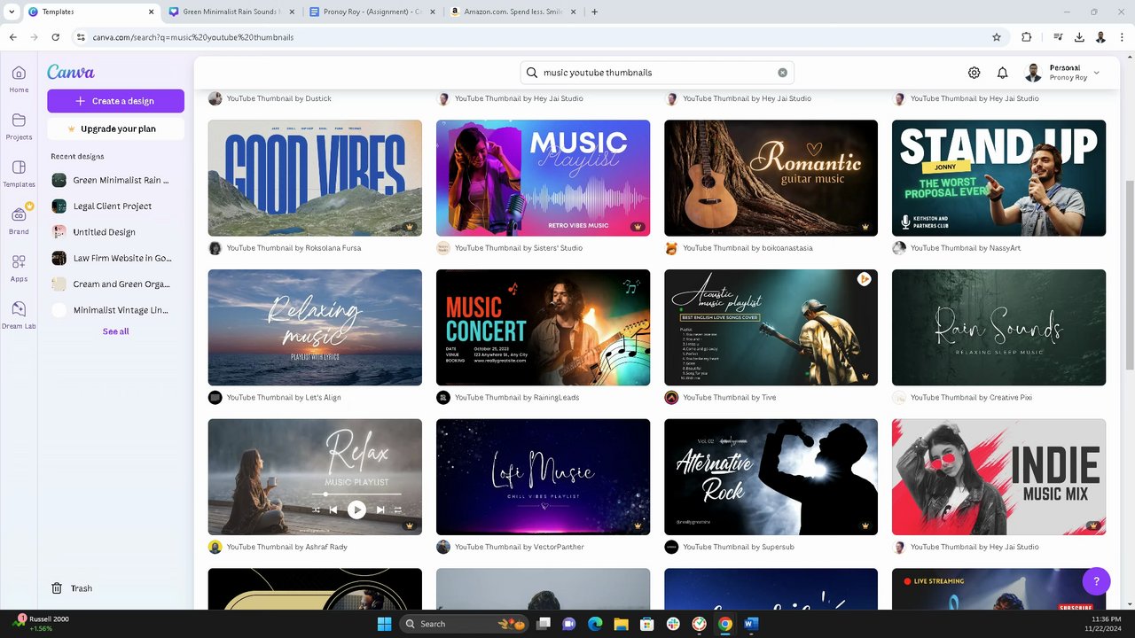Clear the search box text
1135x638 pixels.
coord(782,73)
